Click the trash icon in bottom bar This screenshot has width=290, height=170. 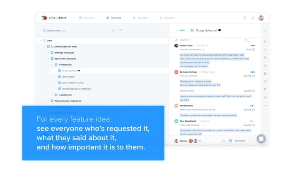[x=223, y=141]
